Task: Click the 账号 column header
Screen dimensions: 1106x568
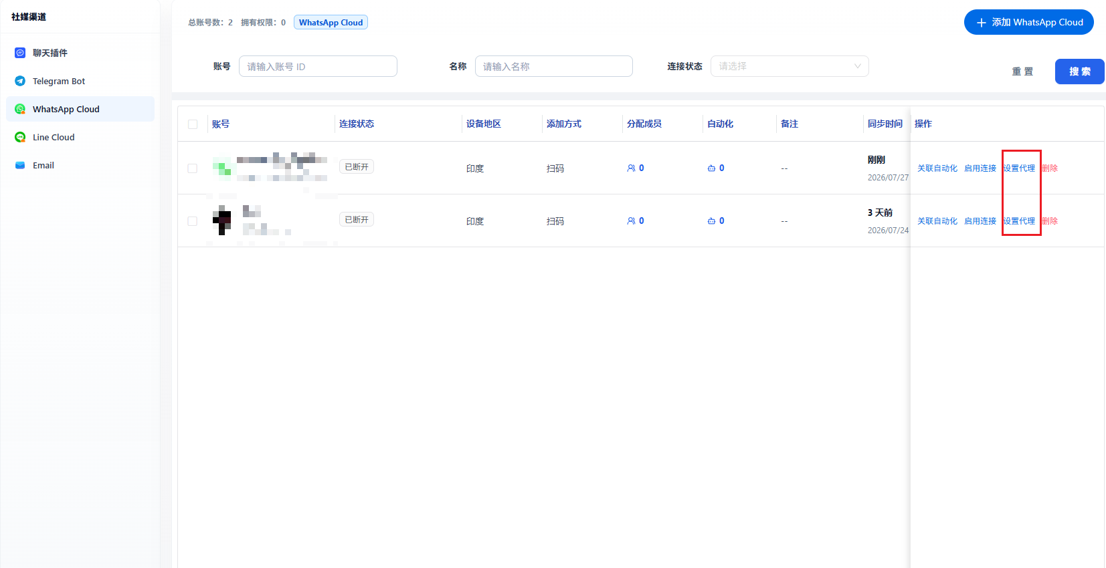Action: click(221, 124)
